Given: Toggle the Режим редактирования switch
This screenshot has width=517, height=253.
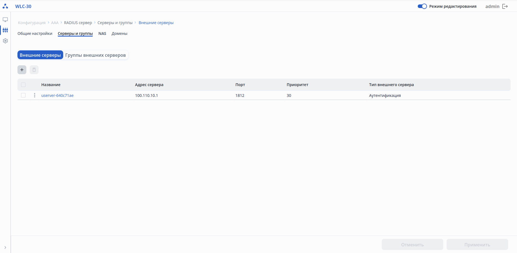Looking at the screenshot, I should click(422, 6).
